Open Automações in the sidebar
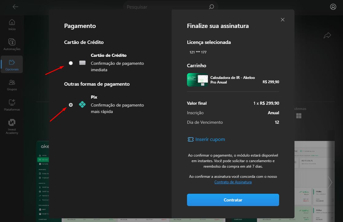 click(x=12, y=45)
